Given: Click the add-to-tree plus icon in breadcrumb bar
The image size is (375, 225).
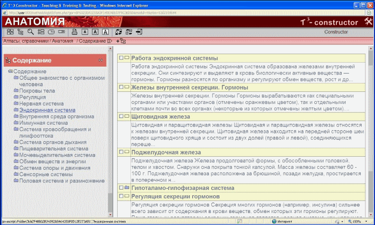Looking at the screenshot, I should click(x=121, y=41).
